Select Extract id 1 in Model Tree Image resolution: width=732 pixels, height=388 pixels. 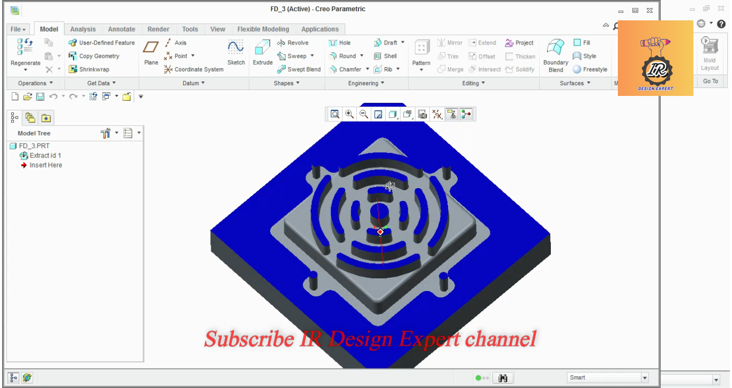(40, 155)
